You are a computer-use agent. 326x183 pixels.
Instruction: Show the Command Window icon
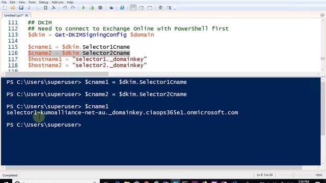click(x=161, y=8)
